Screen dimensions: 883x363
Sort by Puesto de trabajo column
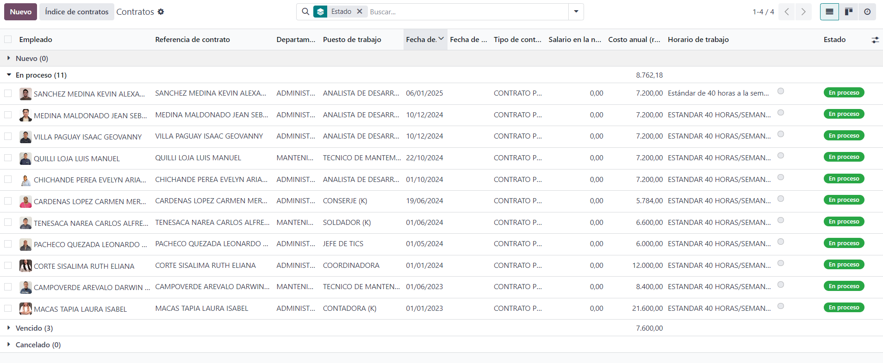(x=352, y=40)
